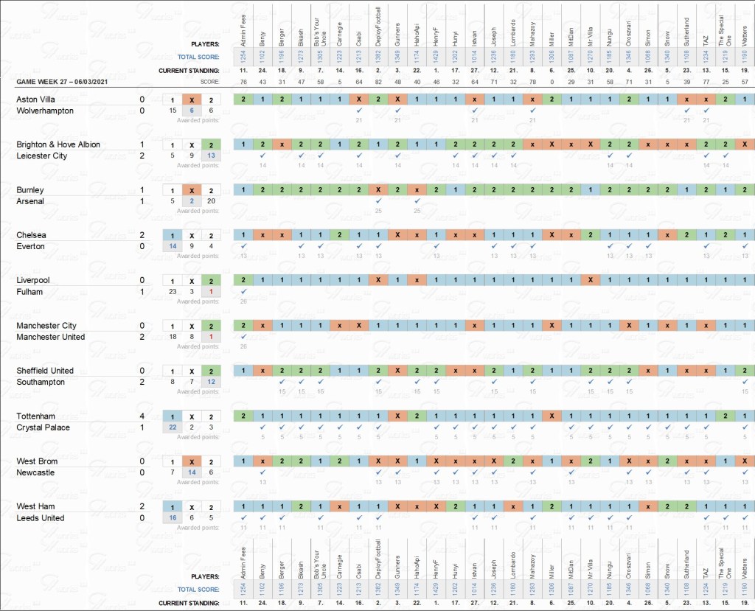Screen dimensions: 755x611
Task: Click Admin Fees' green prediction cell for Aston Villa
Action: click(x=243, y=99)
